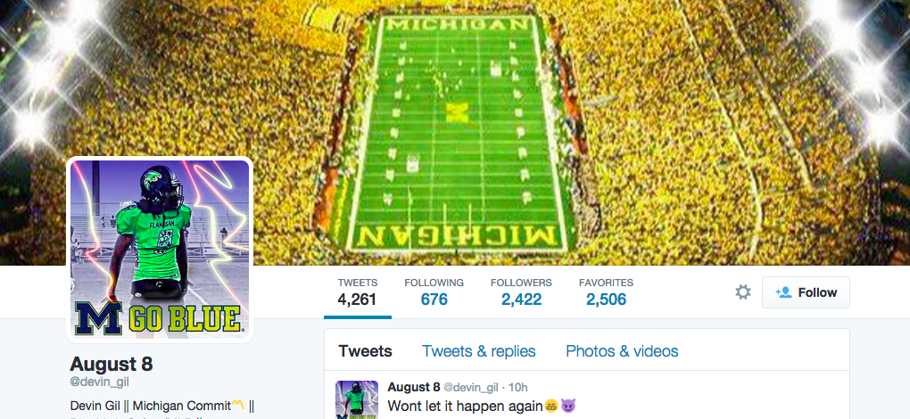Click the "Wont let it happen again" tweet text
910x419 pixels.
point(466,407)
